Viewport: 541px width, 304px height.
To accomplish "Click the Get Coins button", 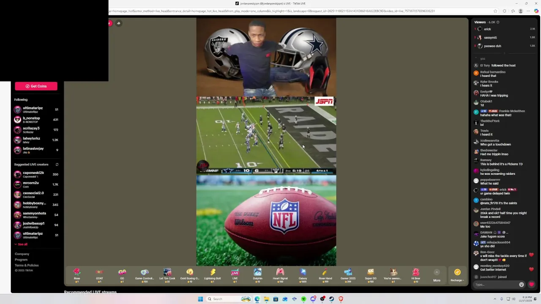I will pos(36,86).
